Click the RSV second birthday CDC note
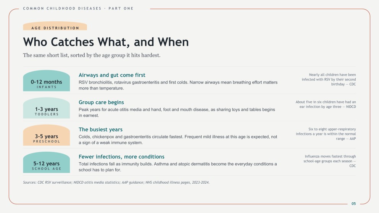The image size is (379, 213). 329,79
